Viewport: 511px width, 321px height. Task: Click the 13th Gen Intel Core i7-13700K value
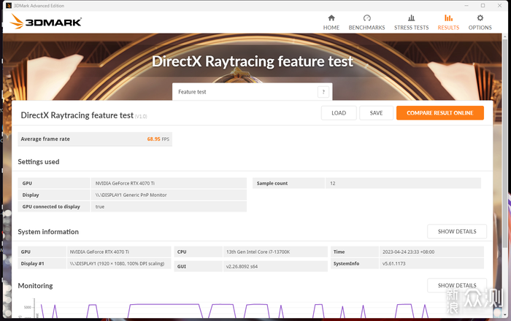tap(258, 252)
